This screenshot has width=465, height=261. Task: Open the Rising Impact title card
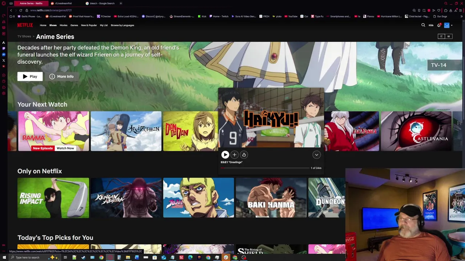pyautogui.click(x=53, y=198)
